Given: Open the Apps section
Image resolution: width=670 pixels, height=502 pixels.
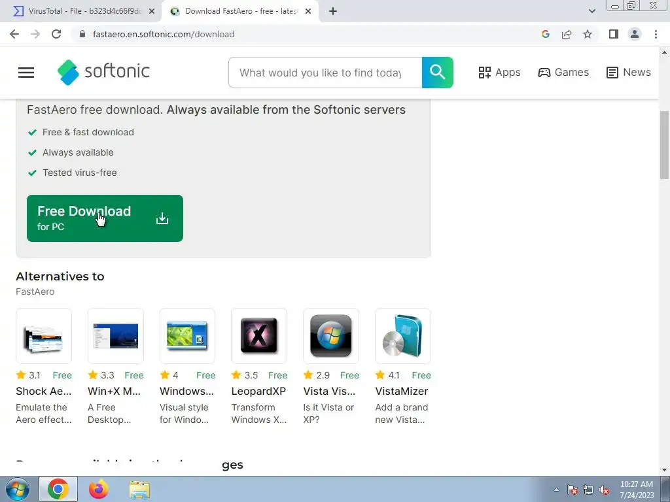Looking at the screenshot, I should 499,73.
